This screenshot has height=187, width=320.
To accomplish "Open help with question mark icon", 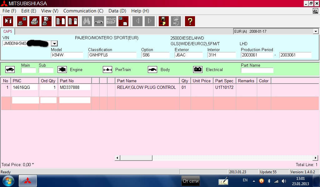I will 190,21.
